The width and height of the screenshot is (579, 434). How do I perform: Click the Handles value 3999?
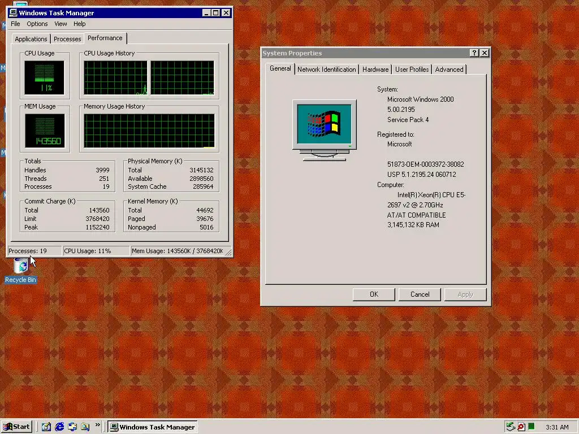102,170
